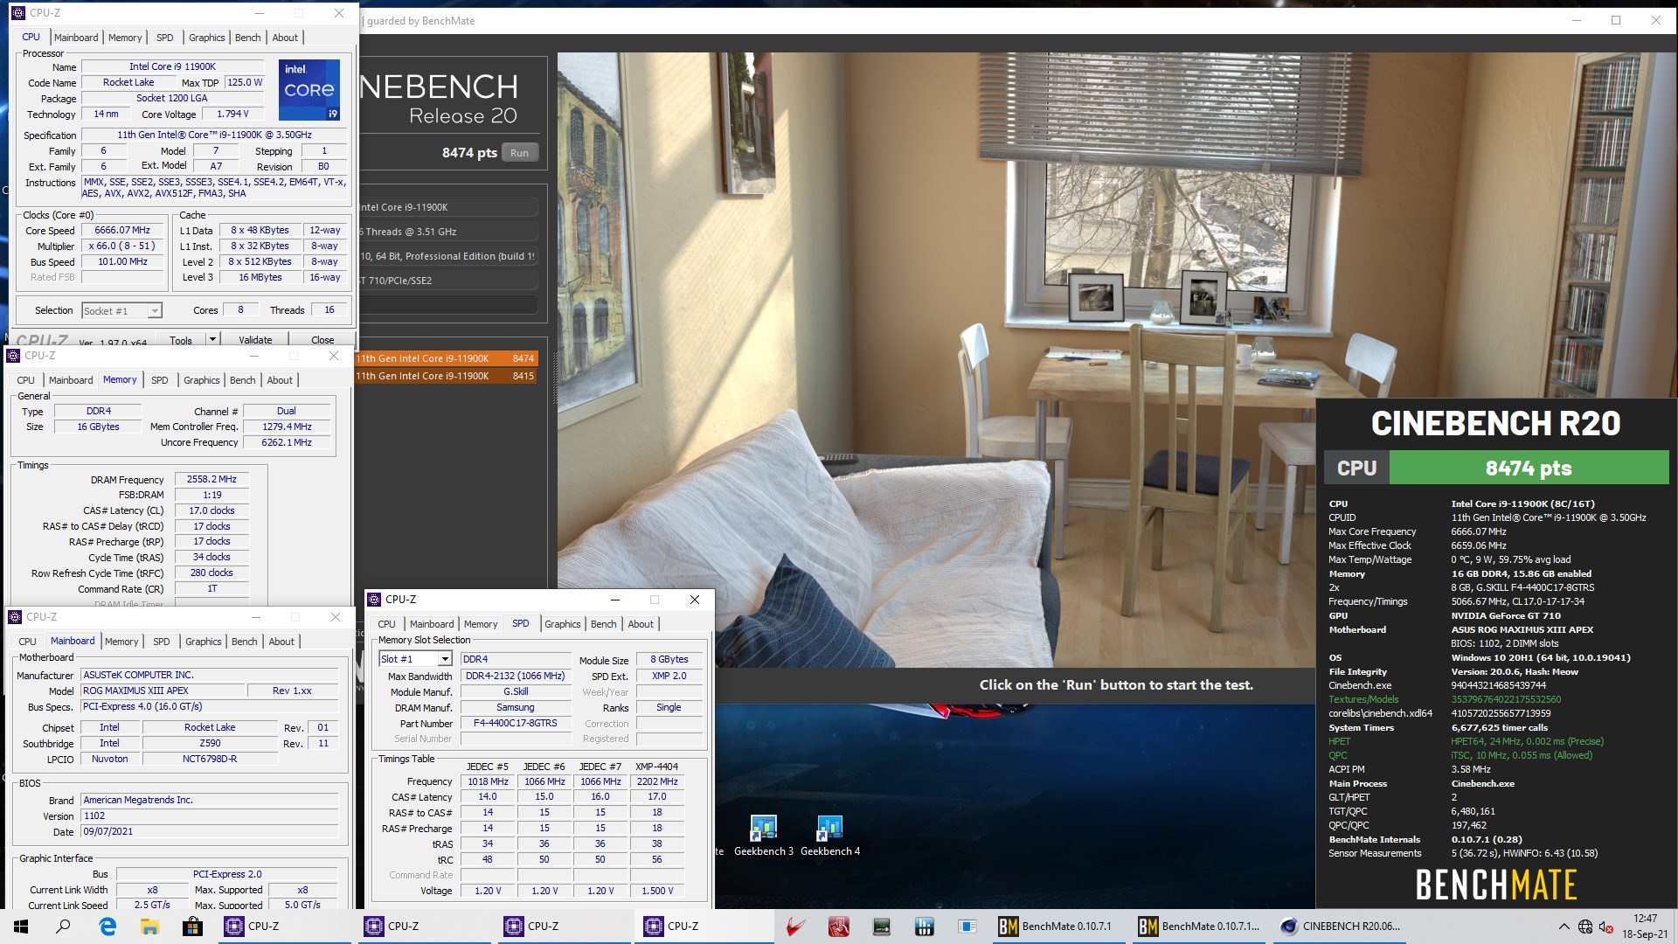
Task: Click the Part Number F4-4400C17-8GTRS field
Action: point(516,724)
